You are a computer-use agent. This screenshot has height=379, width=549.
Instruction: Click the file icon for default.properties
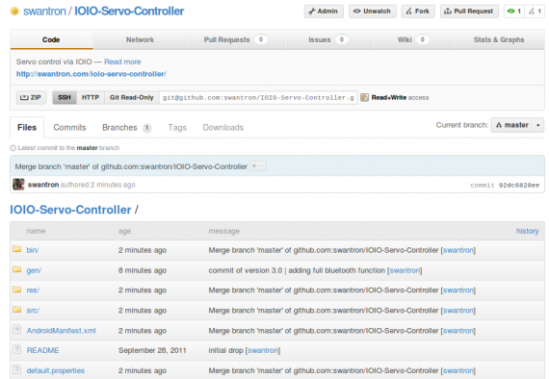pyautogui.click(x=16, y=369)
